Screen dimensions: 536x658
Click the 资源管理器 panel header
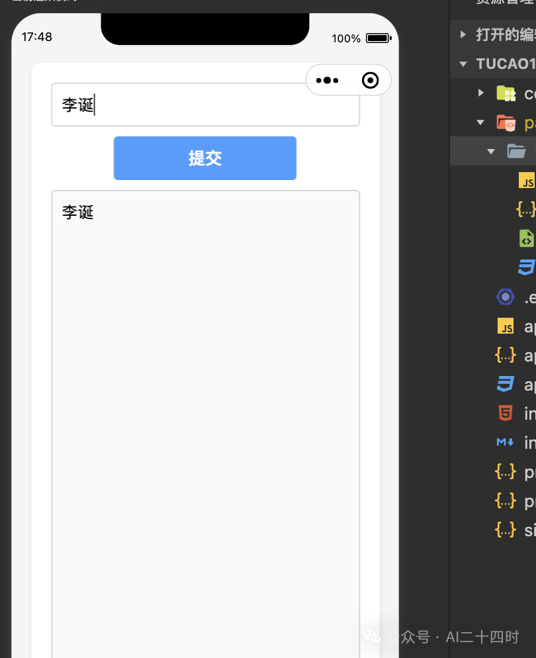click(498, 1)
